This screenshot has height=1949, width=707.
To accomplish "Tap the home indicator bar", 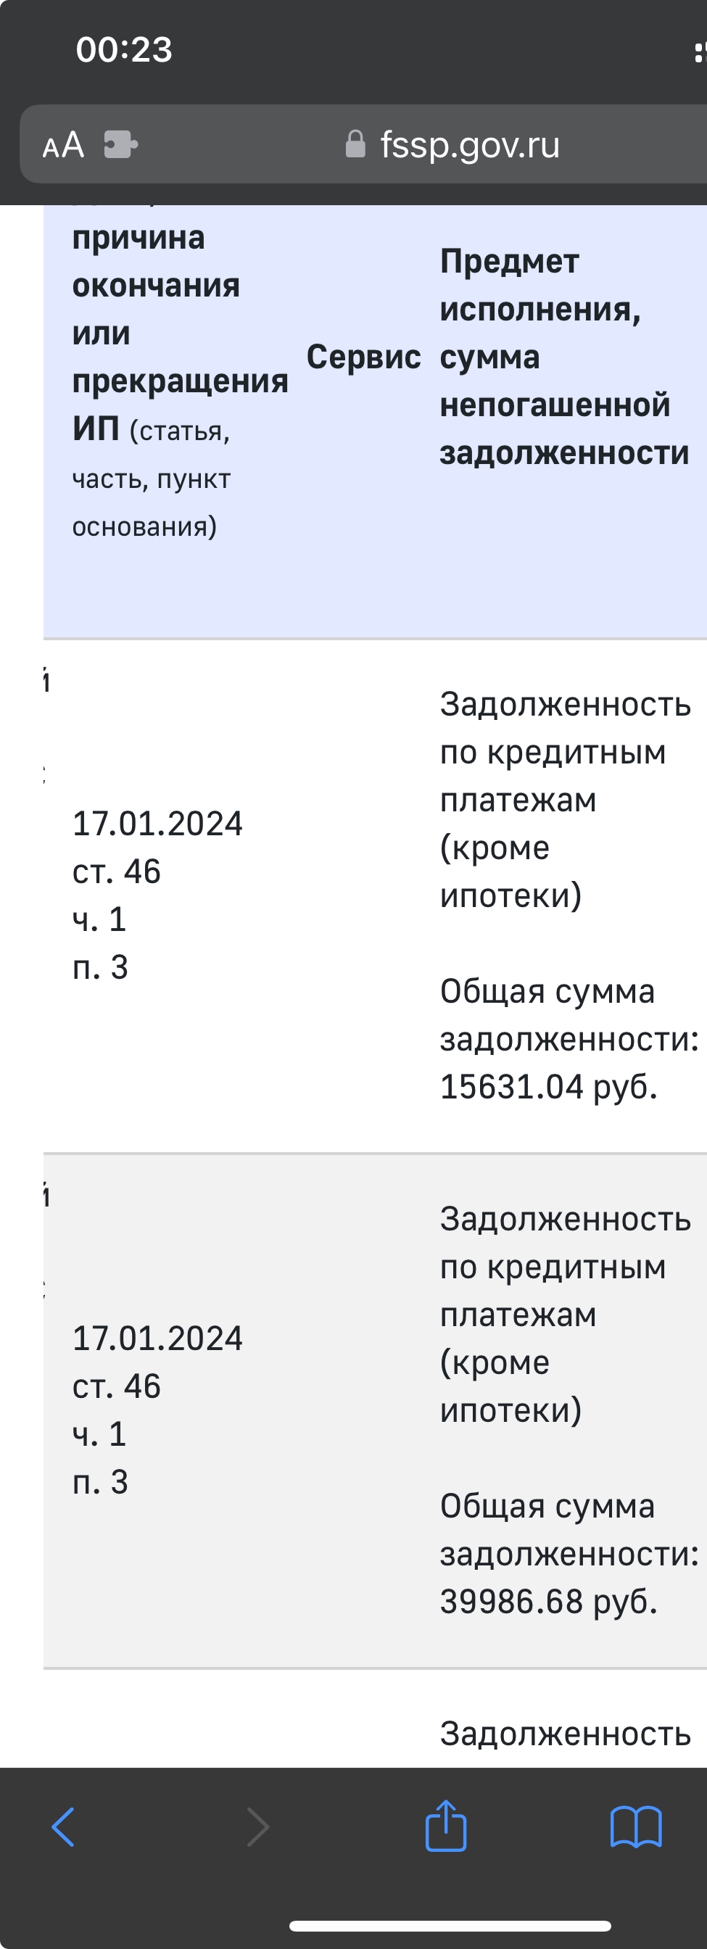I will (450, 1926).
